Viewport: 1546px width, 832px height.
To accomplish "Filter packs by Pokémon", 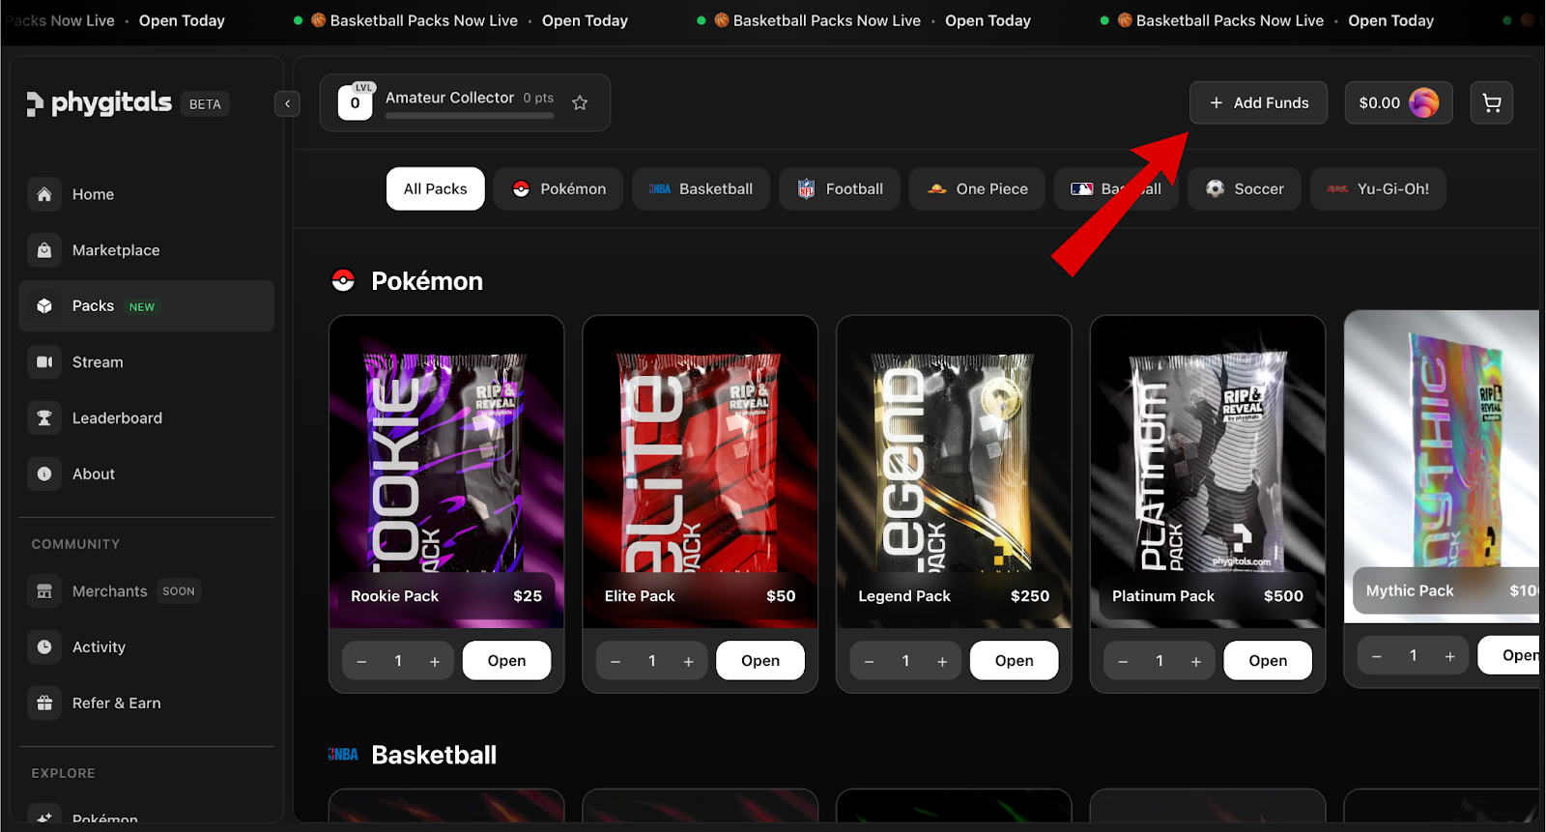I will pos(558,188).
